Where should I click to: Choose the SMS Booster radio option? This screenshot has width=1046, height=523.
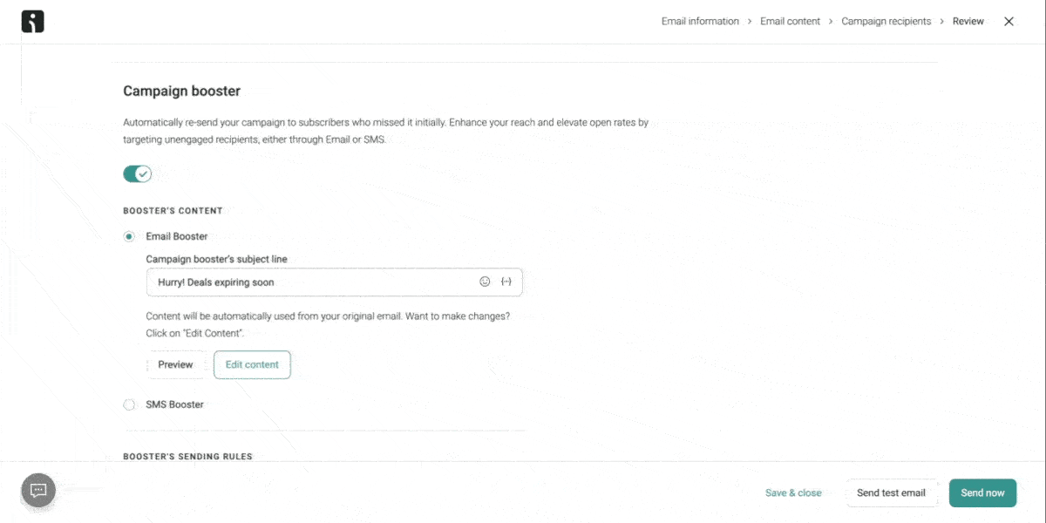pyautogui.click(x=129, y=404)
